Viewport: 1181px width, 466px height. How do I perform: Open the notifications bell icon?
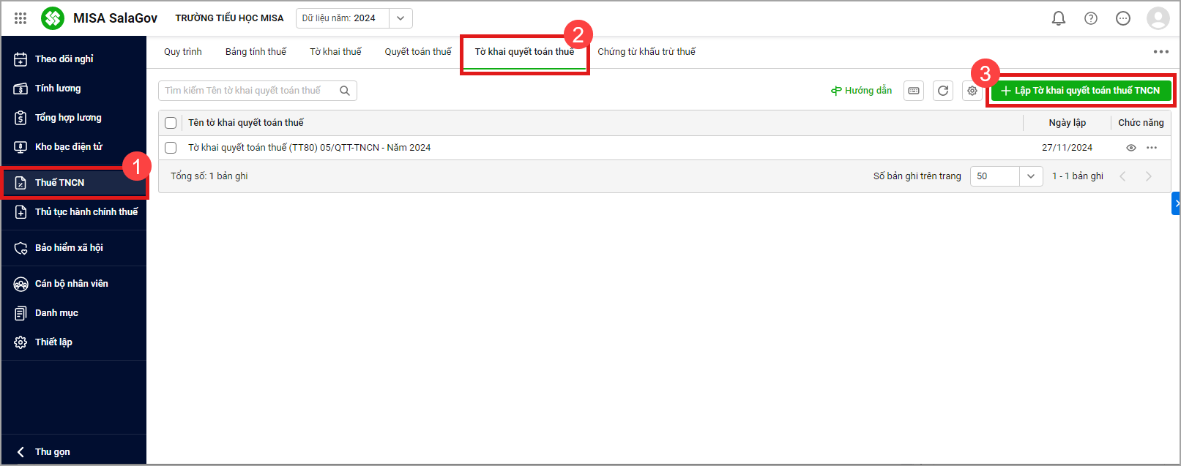[x=1058, y=18]
